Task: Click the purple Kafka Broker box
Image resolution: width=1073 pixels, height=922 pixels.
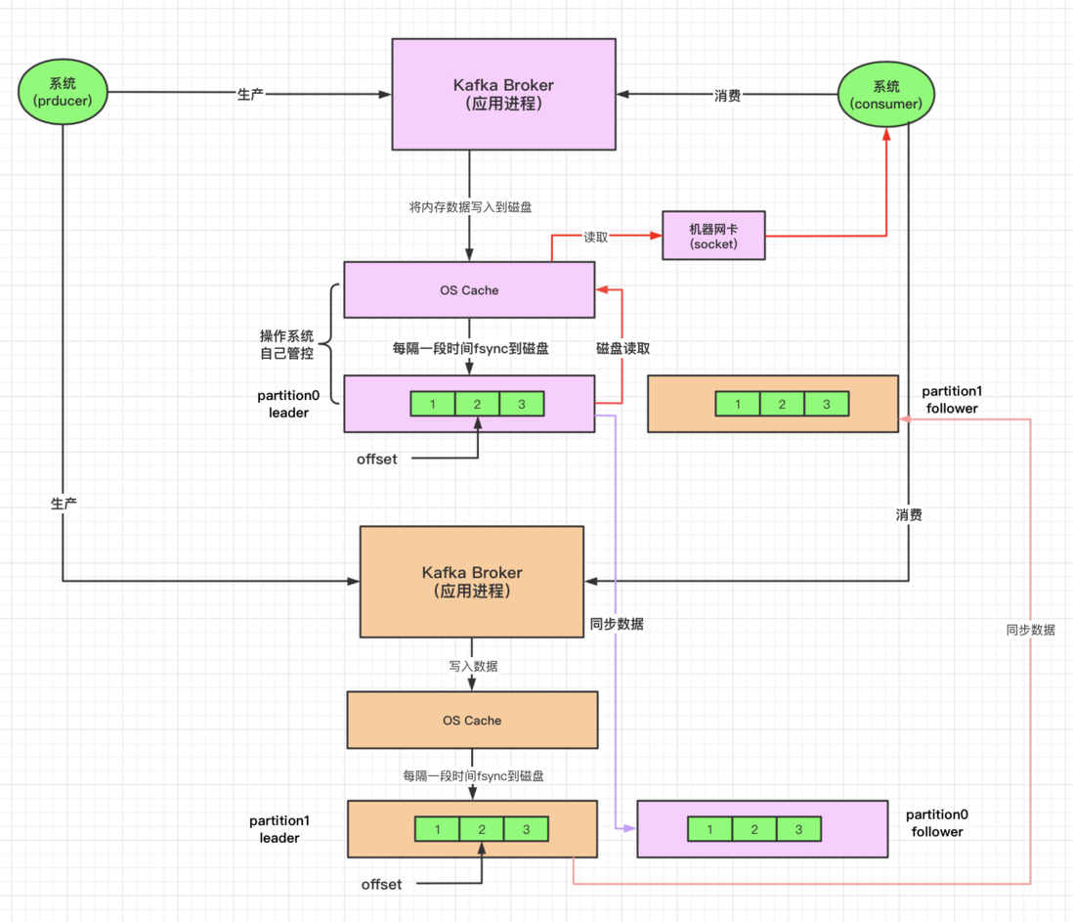Action: click(503, 95)
